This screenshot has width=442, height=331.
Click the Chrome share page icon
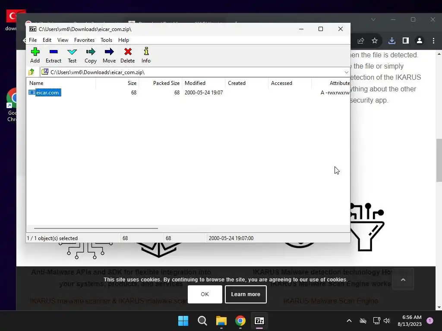pos(361,41)
